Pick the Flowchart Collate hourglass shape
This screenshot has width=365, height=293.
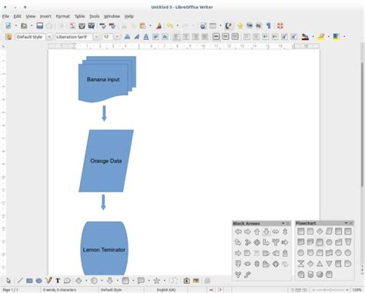click(301, 264)
